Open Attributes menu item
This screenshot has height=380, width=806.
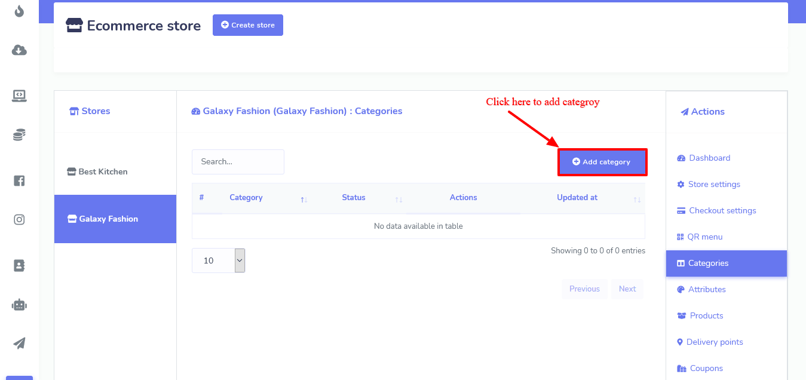[x=727, y=290]
